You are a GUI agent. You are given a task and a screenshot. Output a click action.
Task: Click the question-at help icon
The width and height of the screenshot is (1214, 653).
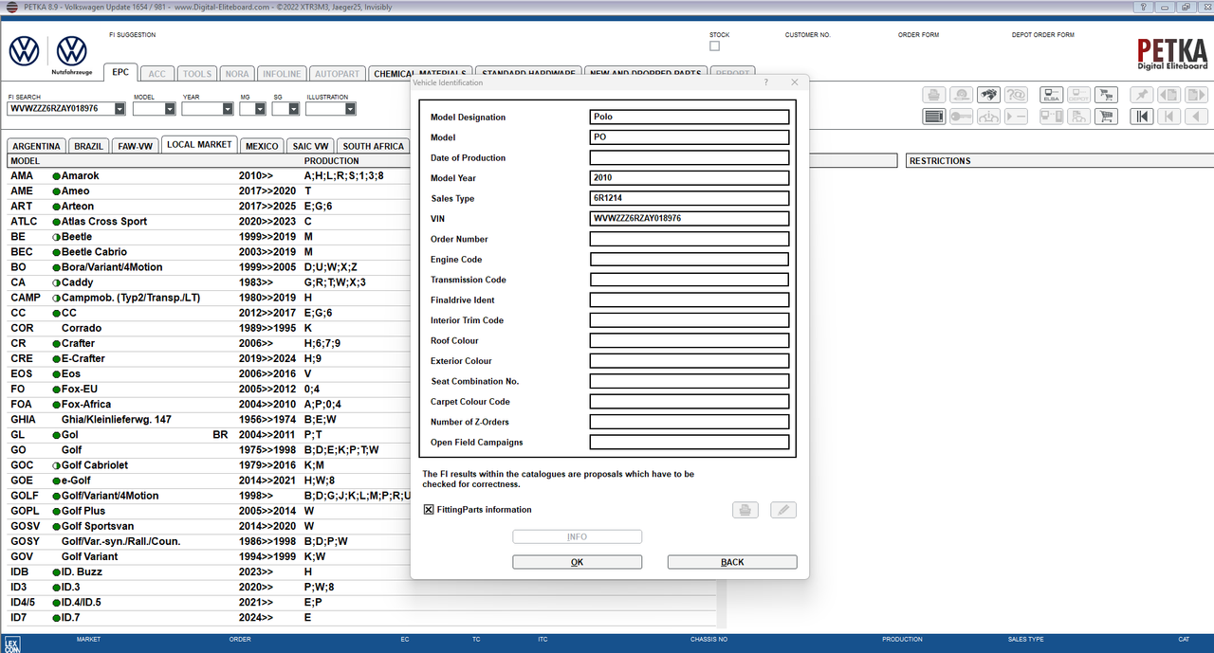click(1016, 95)
